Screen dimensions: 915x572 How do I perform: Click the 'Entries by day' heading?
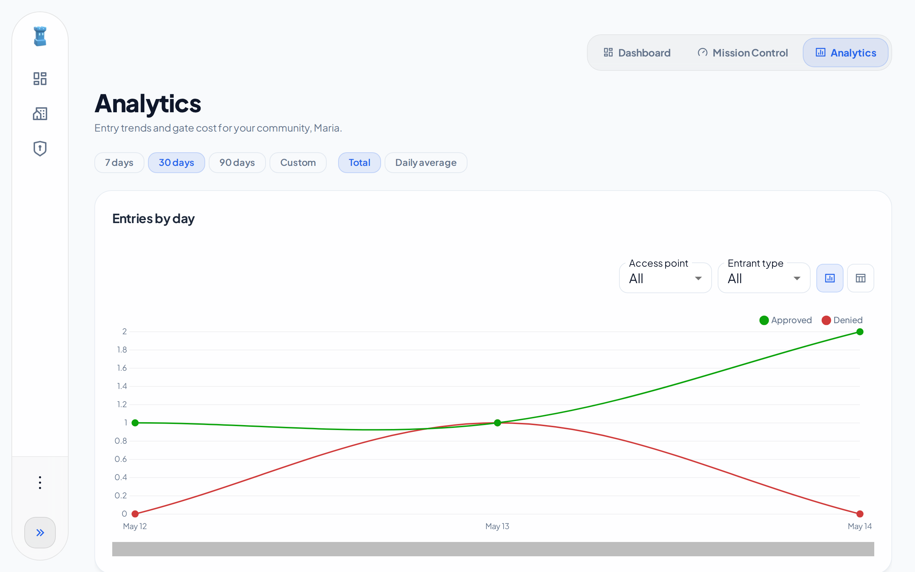coord(153,219)
